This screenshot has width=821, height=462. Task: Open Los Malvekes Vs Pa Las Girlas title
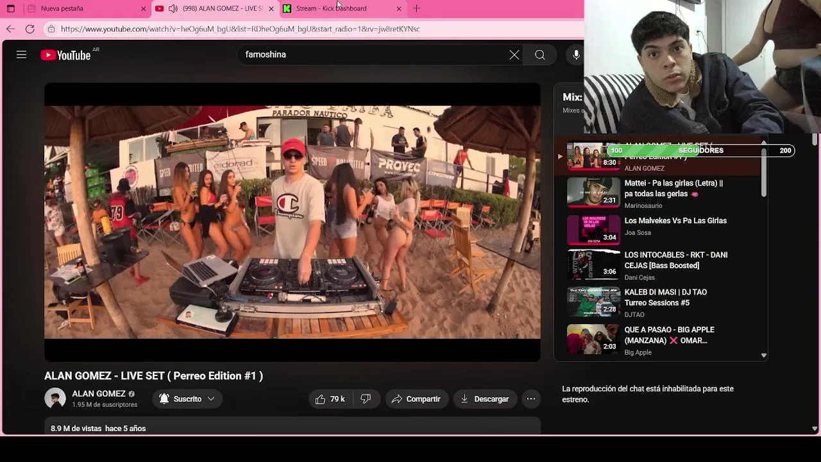click(x=675, y=221)
